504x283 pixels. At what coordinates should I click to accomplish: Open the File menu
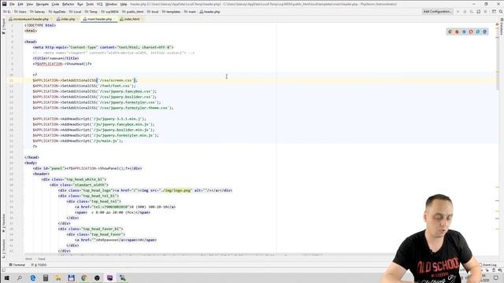[x=12, y=4]
